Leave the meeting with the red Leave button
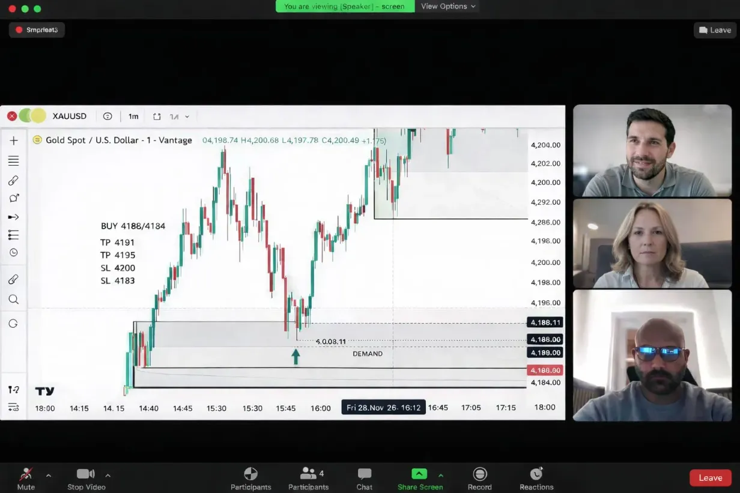This screenshot has width=740, height=493. click(x=710, y=477)
